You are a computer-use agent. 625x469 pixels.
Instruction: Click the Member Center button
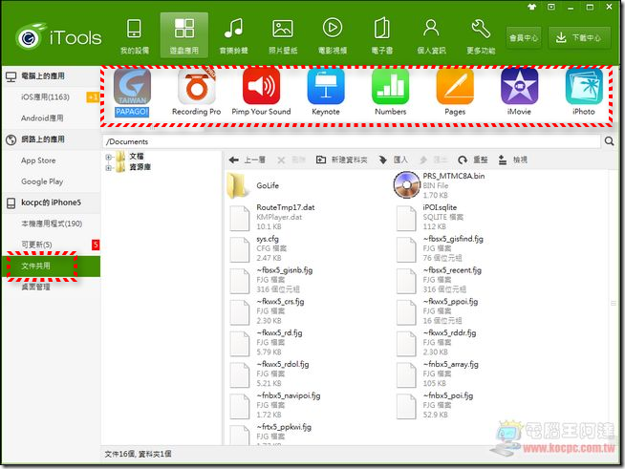tap(524, 38)
